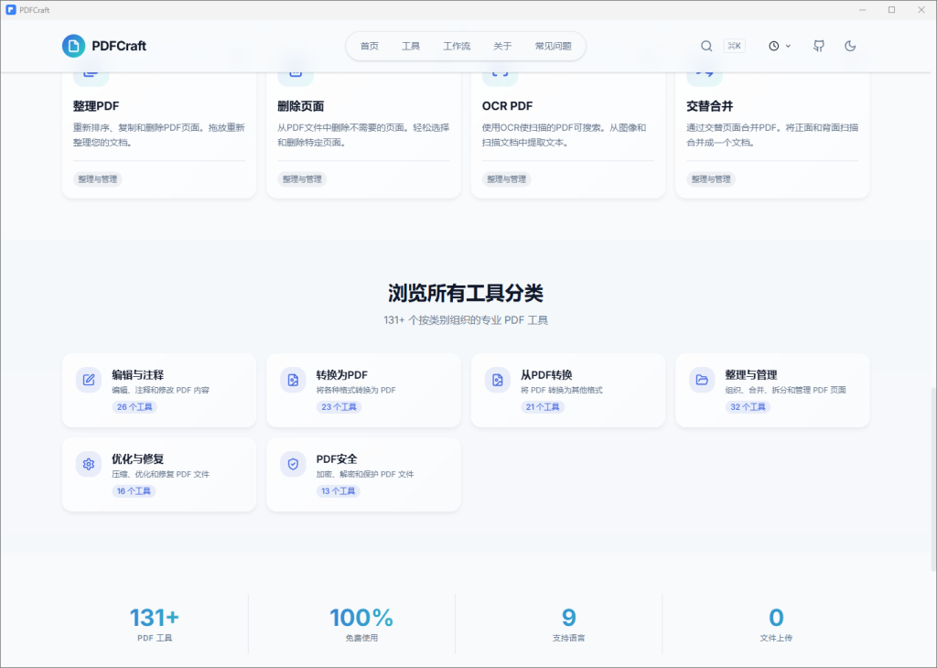This screenshot has height=668, width=937.
Task: Click the page vertical scrollbar thumb
Action: [932, 478]
